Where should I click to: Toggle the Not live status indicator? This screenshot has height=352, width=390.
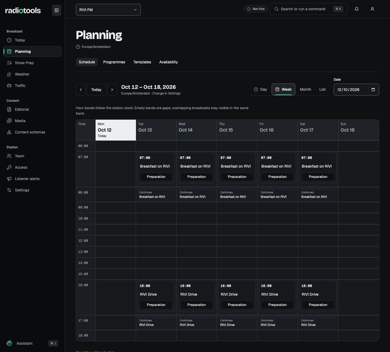[x=256, y=9]
